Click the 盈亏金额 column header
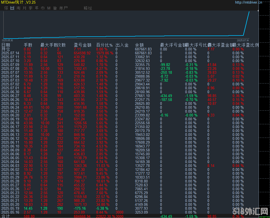 tap(82, 45)
